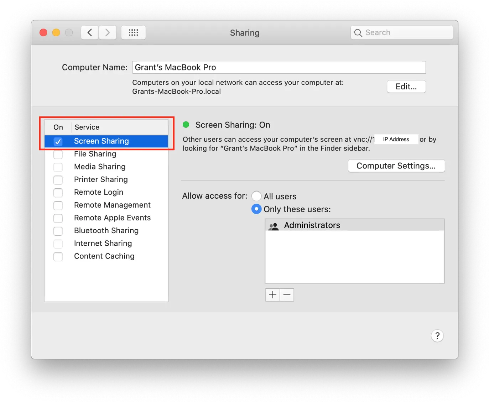Image resolution: width=489 pixels, height=402 pixels.
Task: Remove a user with the minus button
Action: pos(287,295)
